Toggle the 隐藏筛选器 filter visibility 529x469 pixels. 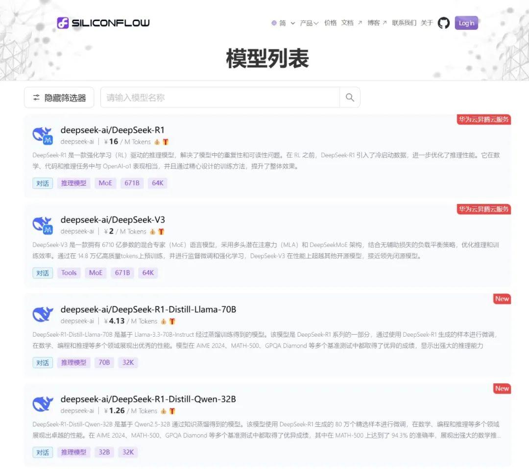59,97
